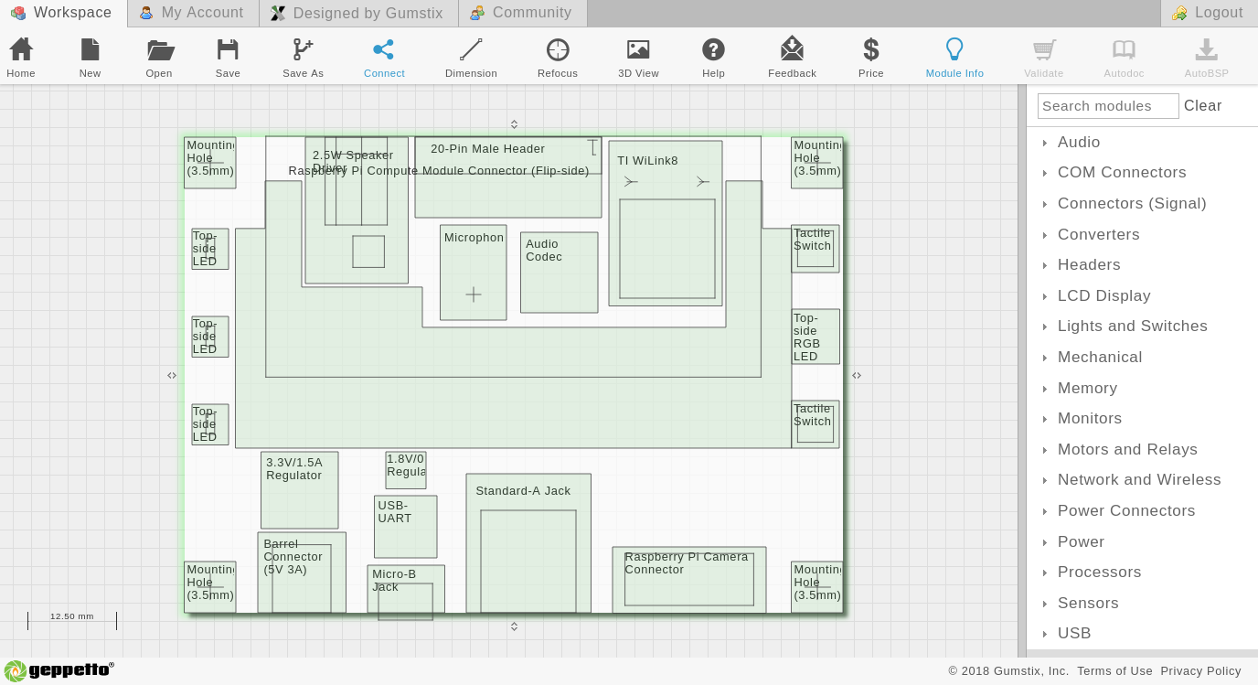Viewport: 1258px width, 685px height.
Task: Click left board resize handle
Action: tap(172, 375)
